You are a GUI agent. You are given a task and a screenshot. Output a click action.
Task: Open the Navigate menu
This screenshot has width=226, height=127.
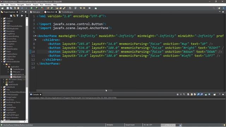pos(20,5)
